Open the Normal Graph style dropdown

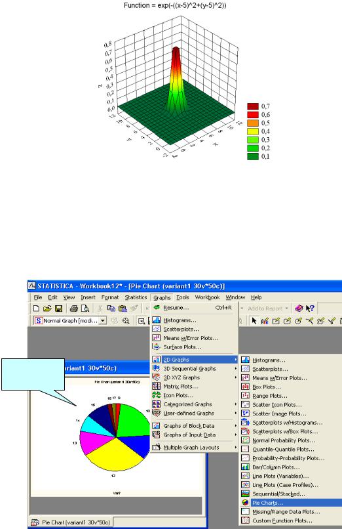103,320
